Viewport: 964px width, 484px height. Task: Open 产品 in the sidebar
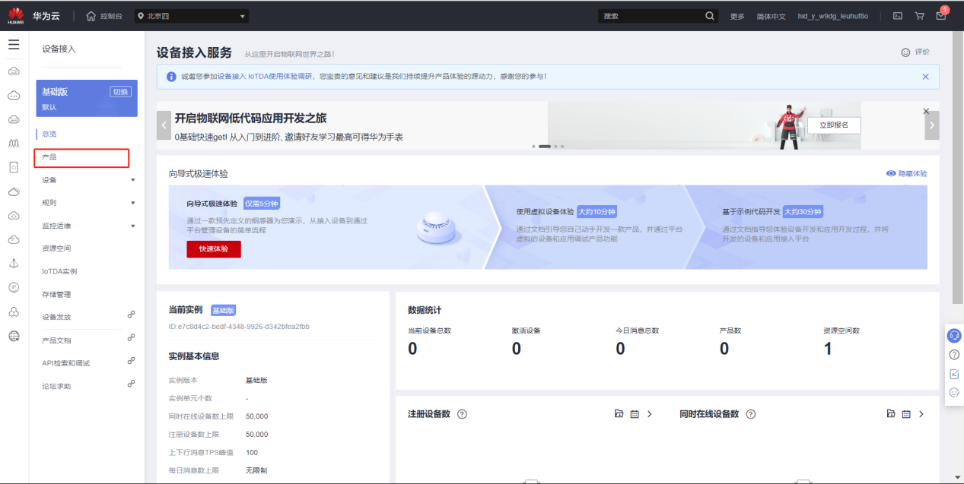pyautogui.click(x=81, y=157)
